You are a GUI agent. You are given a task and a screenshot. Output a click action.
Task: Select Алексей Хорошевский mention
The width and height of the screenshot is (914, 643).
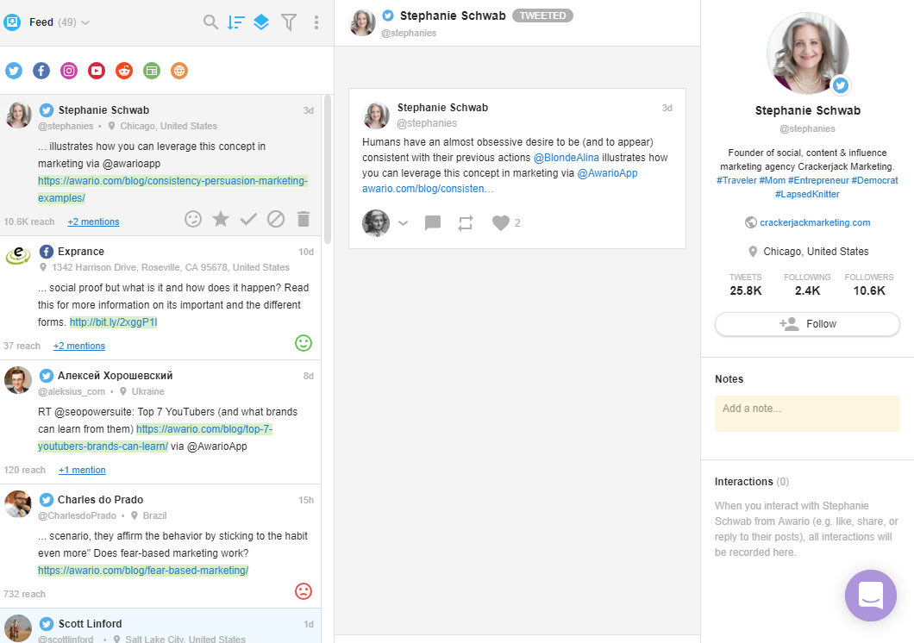[x=160, y=422]
